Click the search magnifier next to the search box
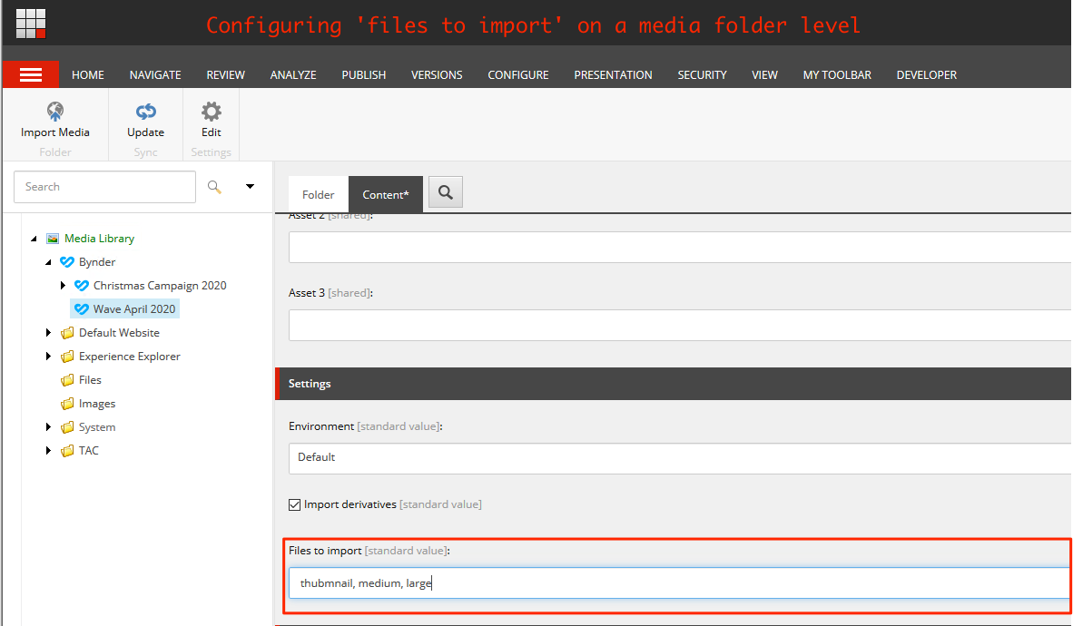The width and height of the screenshot is (1073, 626). click(215, 187)
